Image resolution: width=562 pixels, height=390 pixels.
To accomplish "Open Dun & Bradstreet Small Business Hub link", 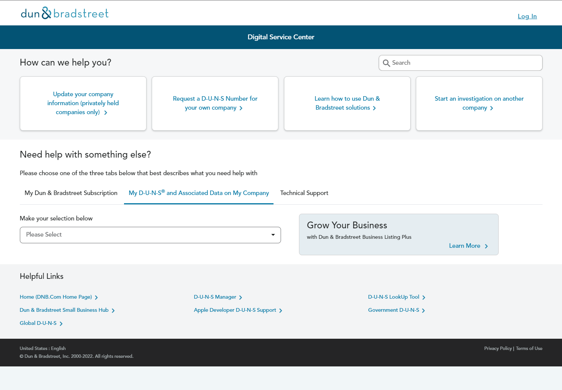I will (x=64, y=310).
